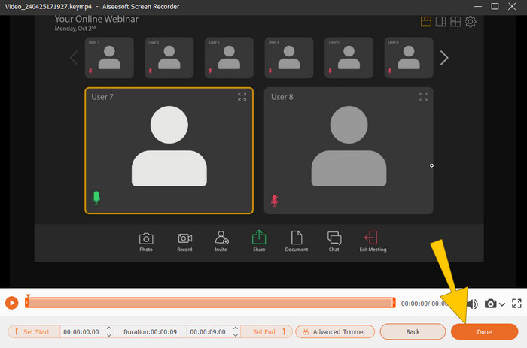Image resolution: width=527 pixels, height=348 pixels.
Task: Maximize the Aiseesoft Screen Recorder window
Action: (x=495, y=6)
